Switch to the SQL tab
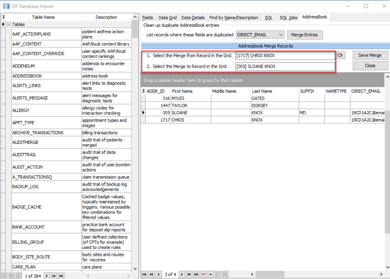 tap(269, 18)
